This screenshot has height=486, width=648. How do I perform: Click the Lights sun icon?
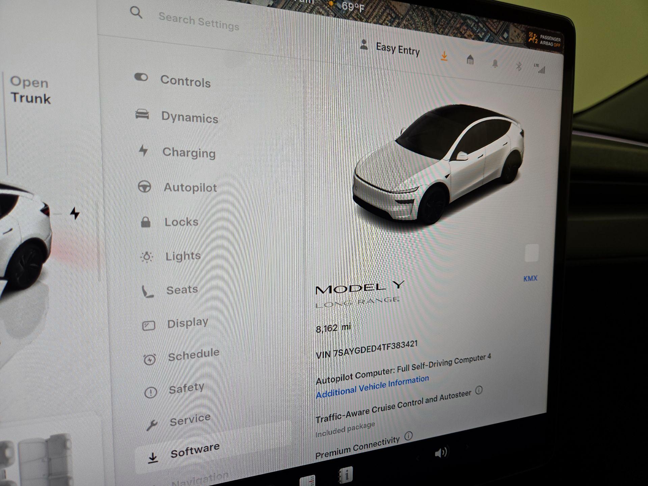(x=146, y=257)
